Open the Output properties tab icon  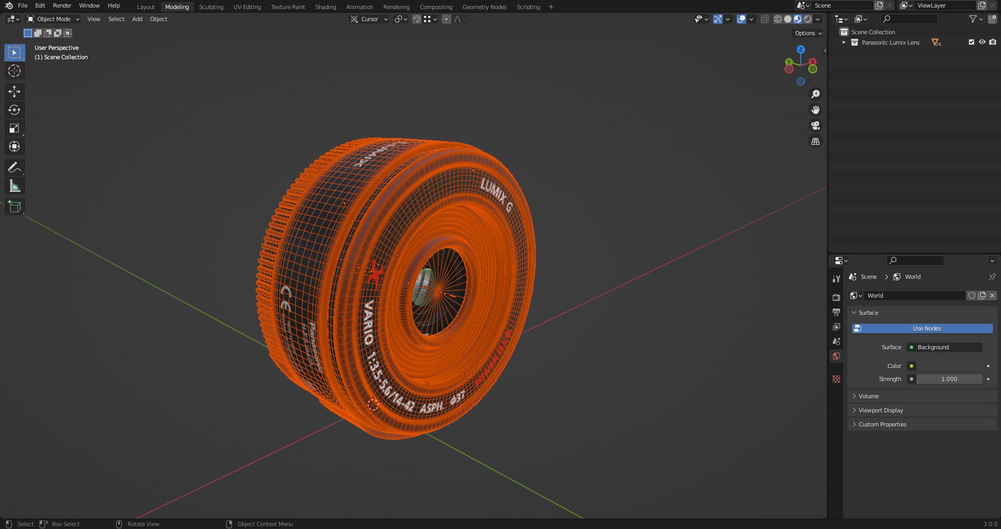point(836,312)
